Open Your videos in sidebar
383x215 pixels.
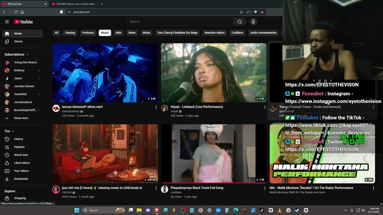(22, 171)
